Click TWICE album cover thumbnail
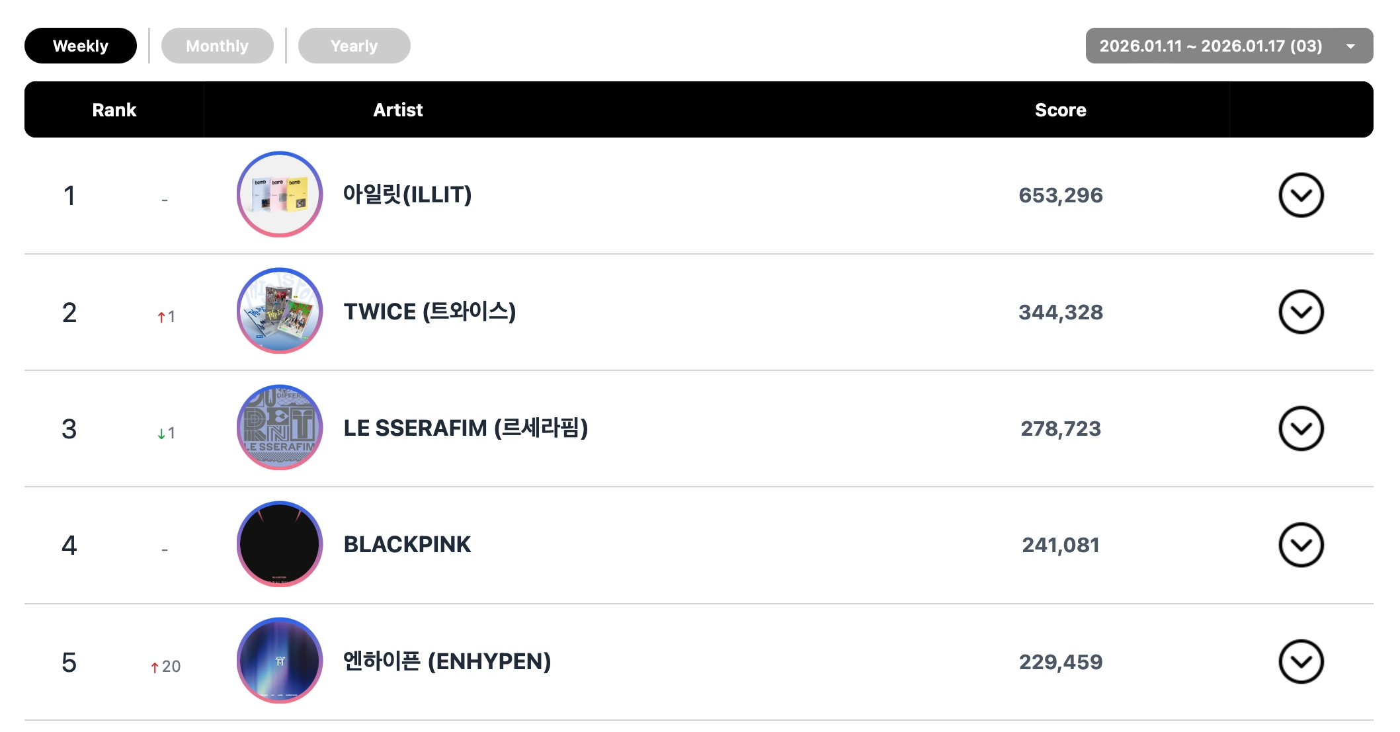This screenshot has height=732, width=1400. (x=280, y=311)
